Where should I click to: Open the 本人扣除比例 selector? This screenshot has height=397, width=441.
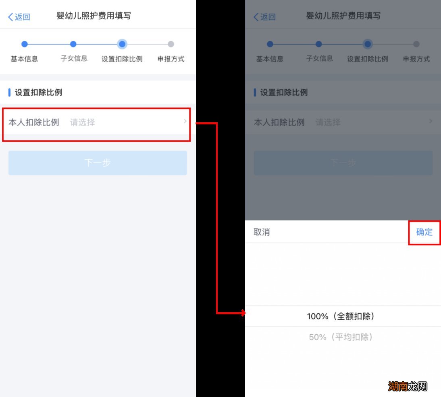[97, 122]
